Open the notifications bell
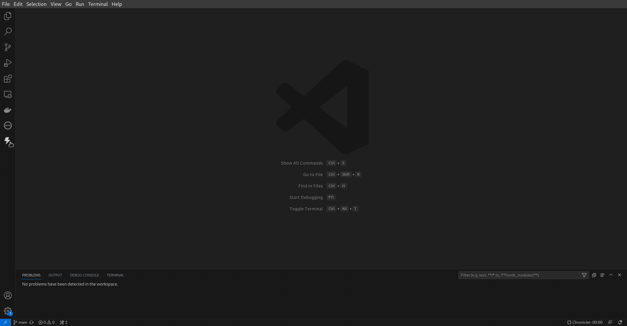Image resolution: width=627 pixels, height=326 pixels. point(620,322)
